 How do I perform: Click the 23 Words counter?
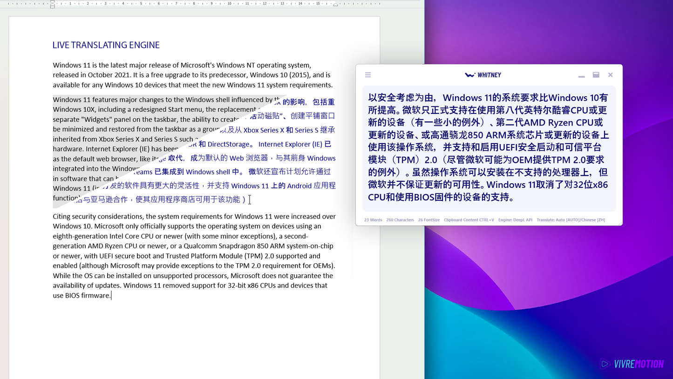pos(373,220)
